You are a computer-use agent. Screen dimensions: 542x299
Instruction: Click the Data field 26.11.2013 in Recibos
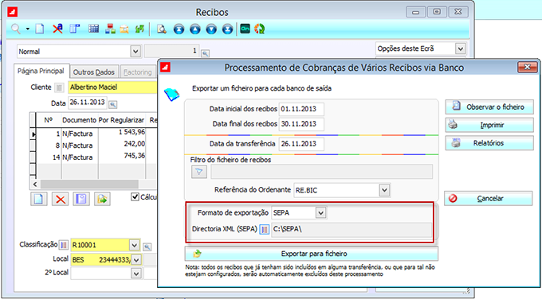tap(88, 103)
